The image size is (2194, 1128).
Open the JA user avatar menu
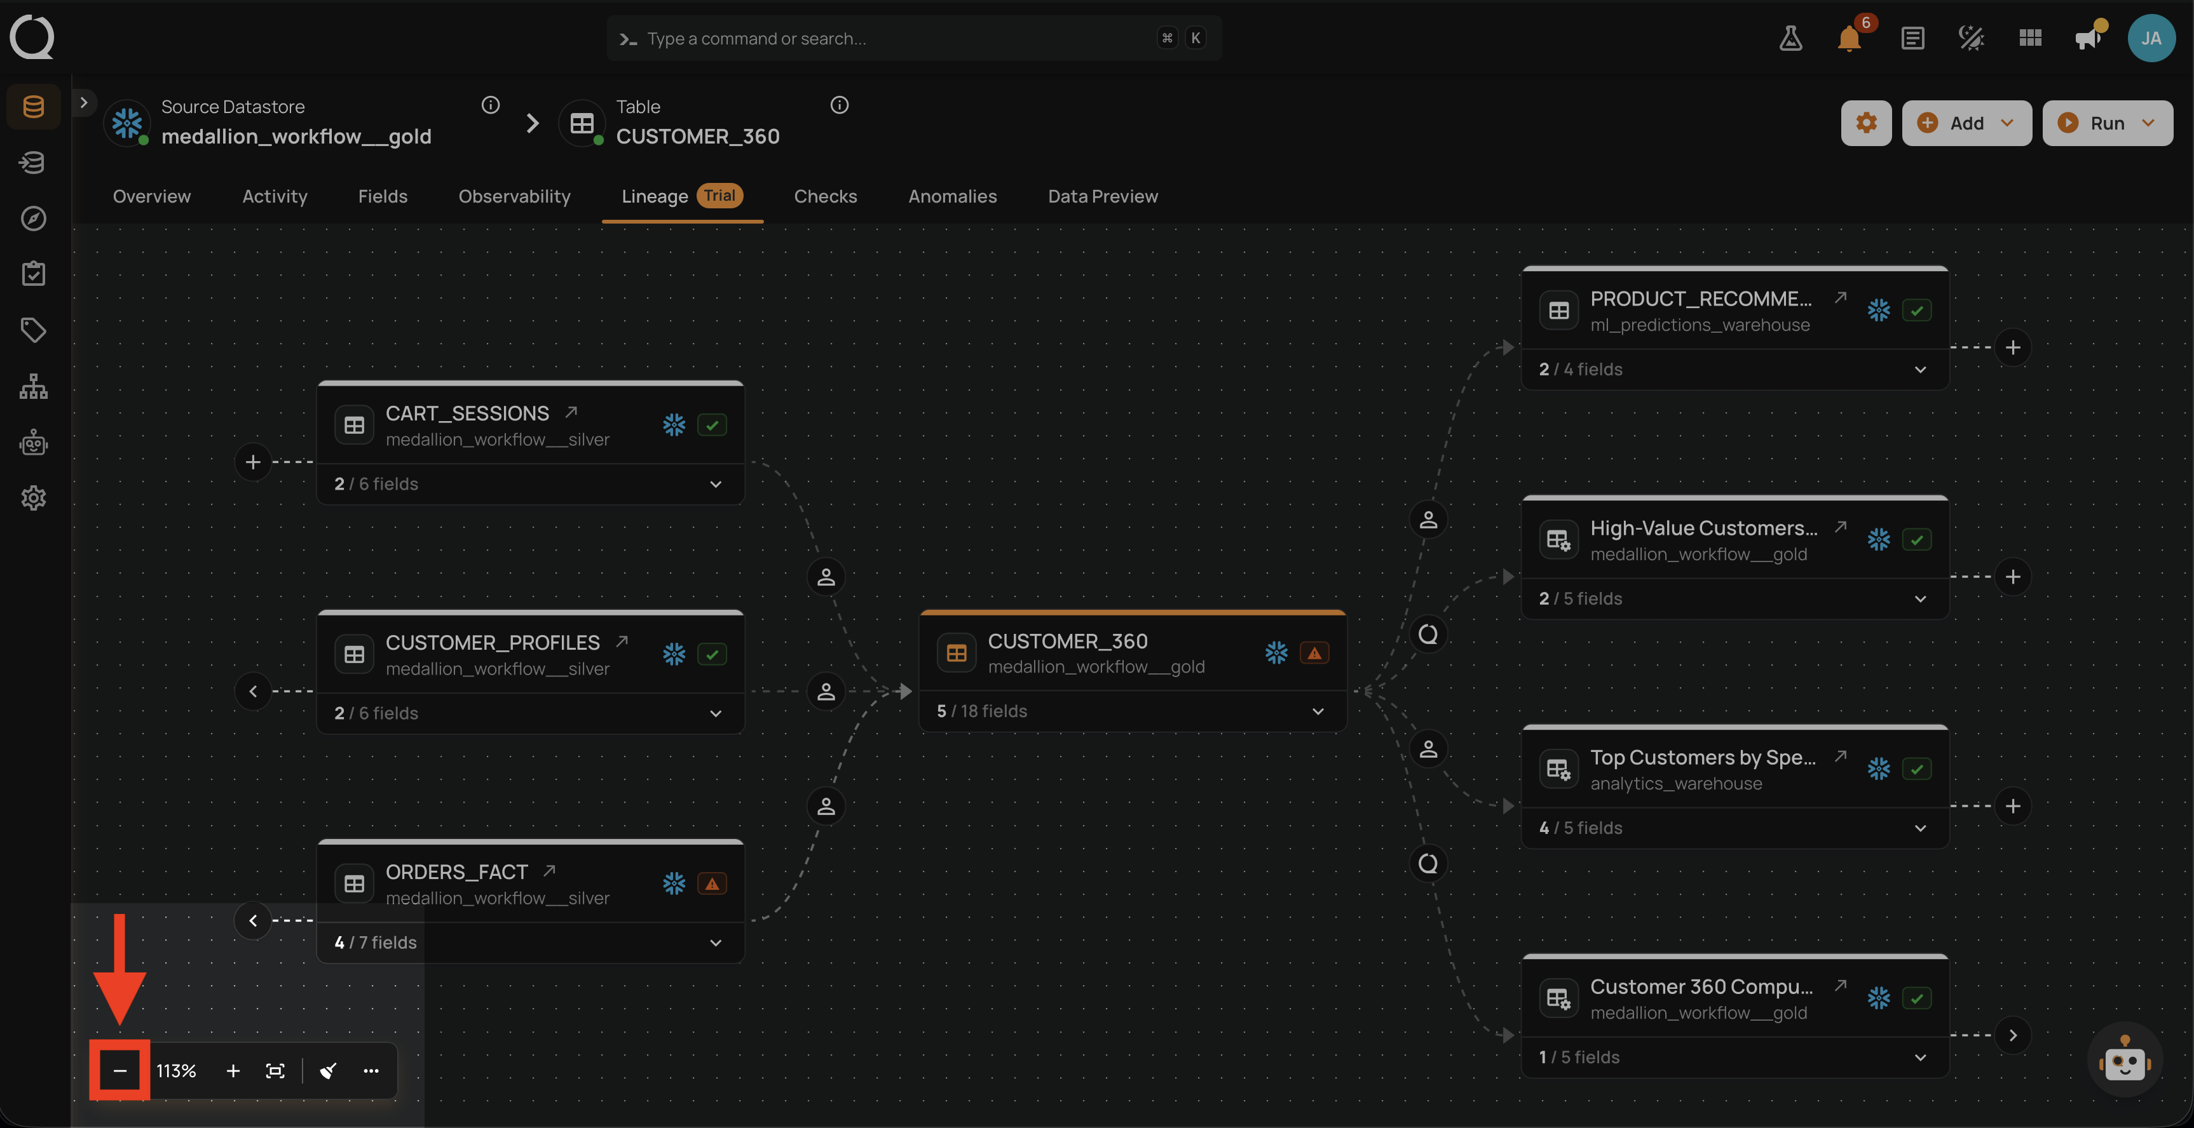click(2151, 38)
